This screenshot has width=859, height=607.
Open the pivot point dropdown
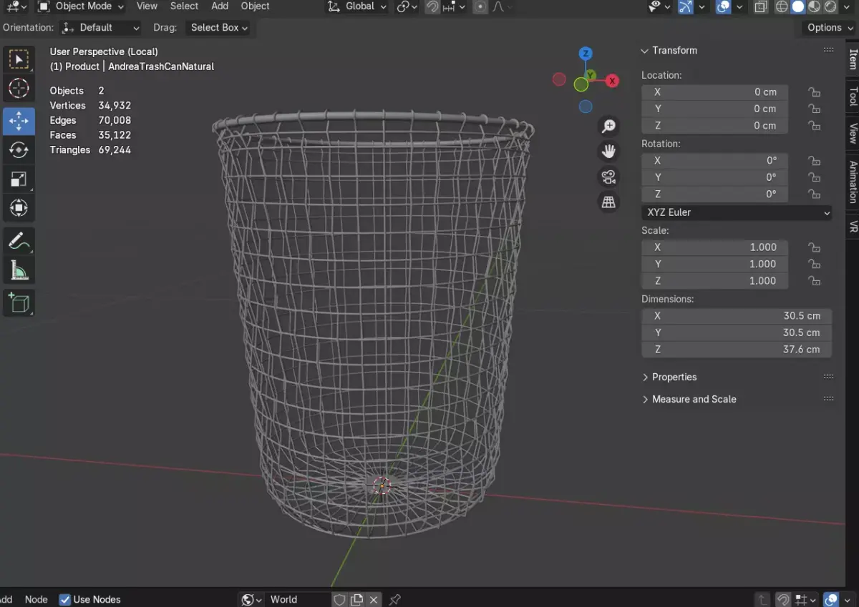tap(407, 6)
